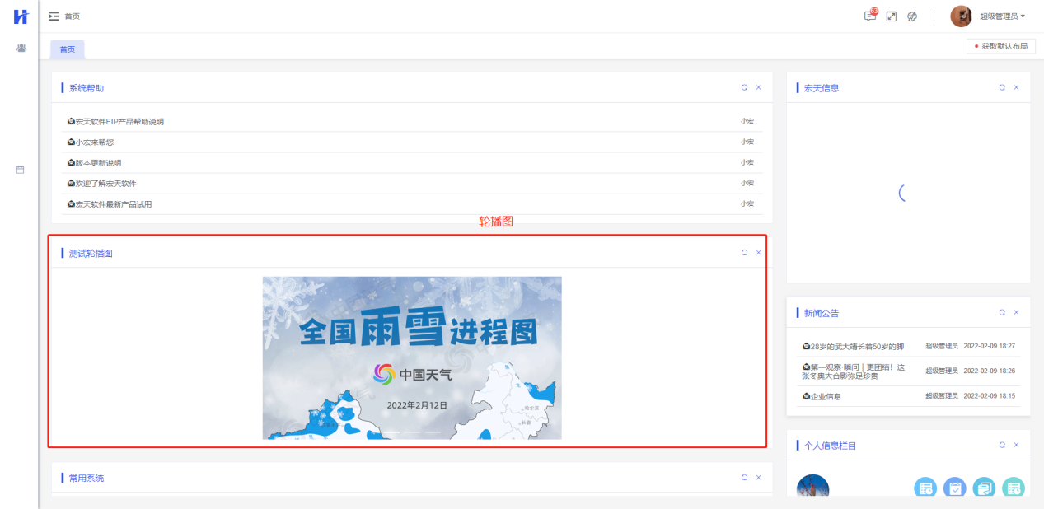Click the clipboard checkmark round icon

(955, 488)
